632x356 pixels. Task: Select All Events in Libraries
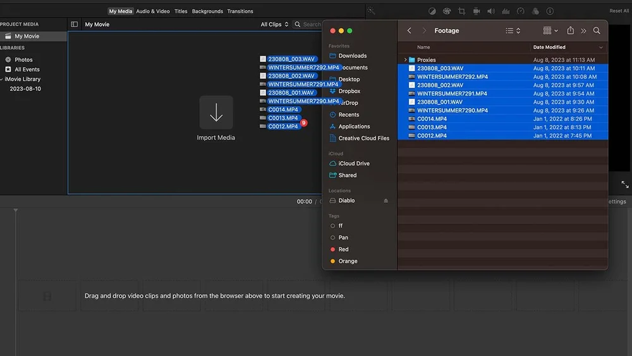27,70
